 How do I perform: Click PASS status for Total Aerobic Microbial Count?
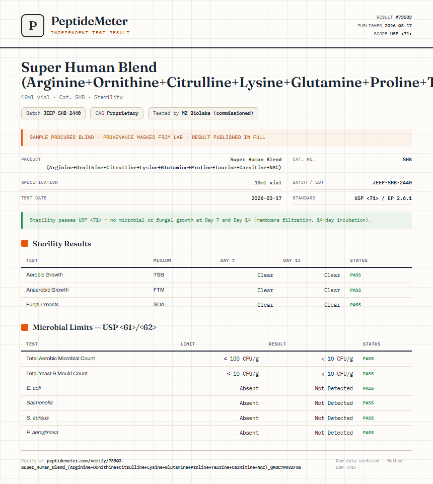[368, 359]
